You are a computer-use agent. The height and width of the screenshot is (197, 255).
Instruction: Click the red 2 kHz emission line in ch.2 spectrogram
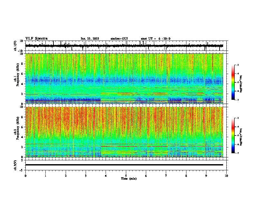[134, 146]
